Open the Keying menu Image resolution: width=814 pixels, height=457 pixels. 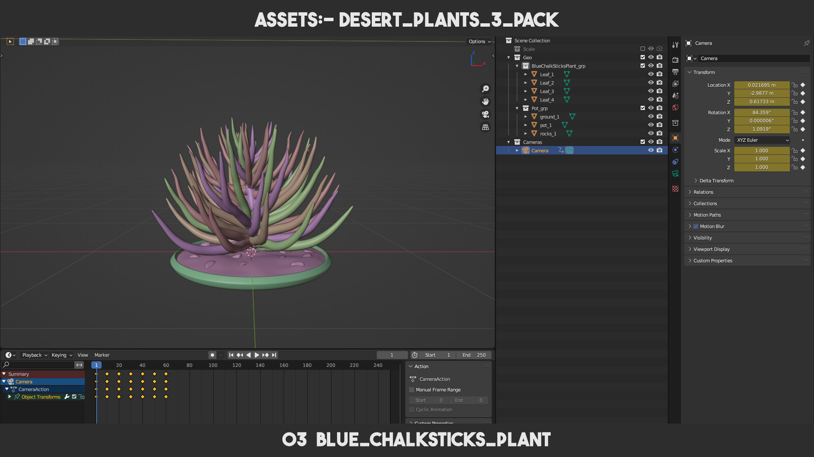tap(62, 355)
